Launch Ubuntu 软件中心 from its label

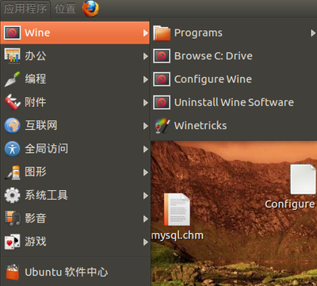pyautogui.click(x=67, y=273)
